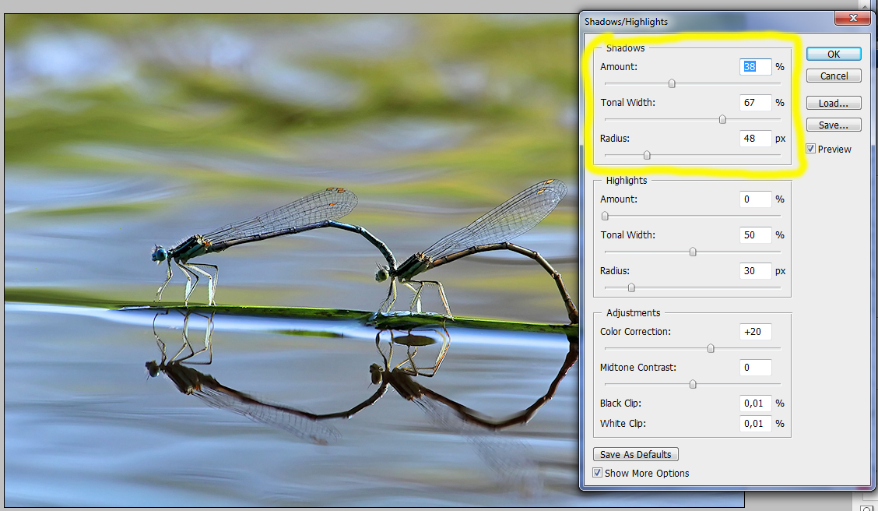Click into the Black Clip percentage field
This screenshot has height=511, width=878.
coord(754,404)
